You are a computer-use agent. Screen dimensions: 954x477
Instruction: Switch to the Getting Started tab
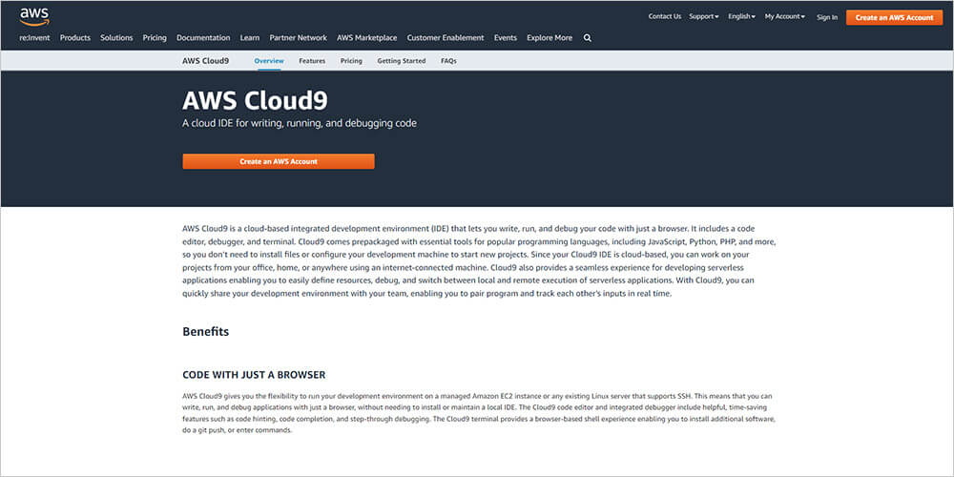[x=402, y=61]
